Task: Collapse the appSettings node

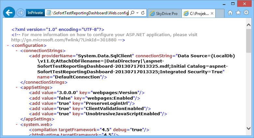Action: (17, 88)
